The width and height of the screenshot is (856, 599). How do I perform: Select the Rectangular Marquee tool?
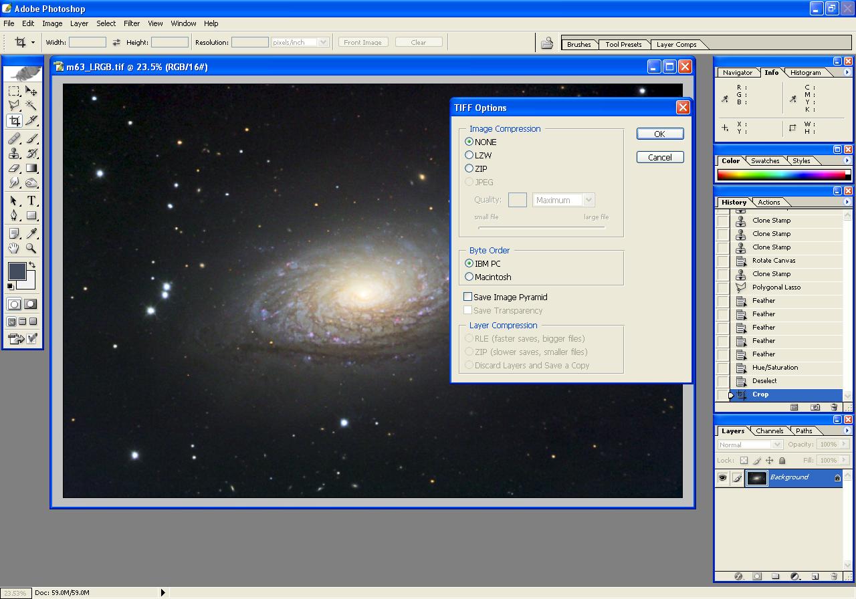[x=14, y=91]
